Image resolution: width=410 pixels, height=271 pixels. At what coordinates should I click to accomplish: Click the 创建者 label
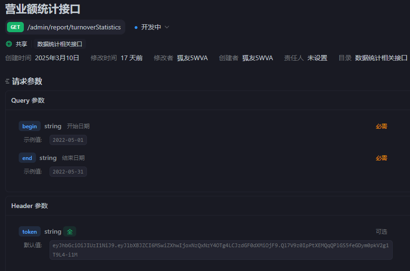tap(229, 58)
